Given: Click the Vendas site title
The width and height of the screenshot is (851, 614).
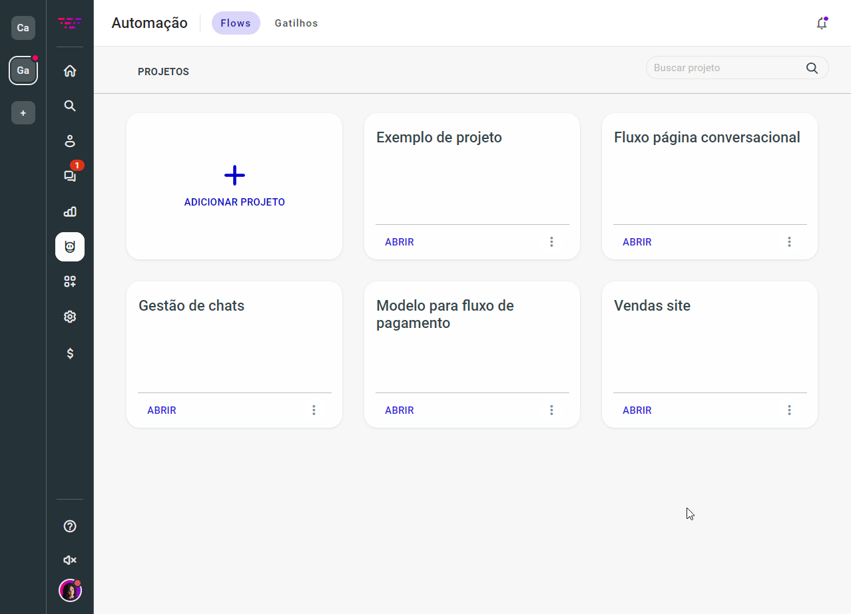Looking at the screenshot, I should [x=652, y=306].
